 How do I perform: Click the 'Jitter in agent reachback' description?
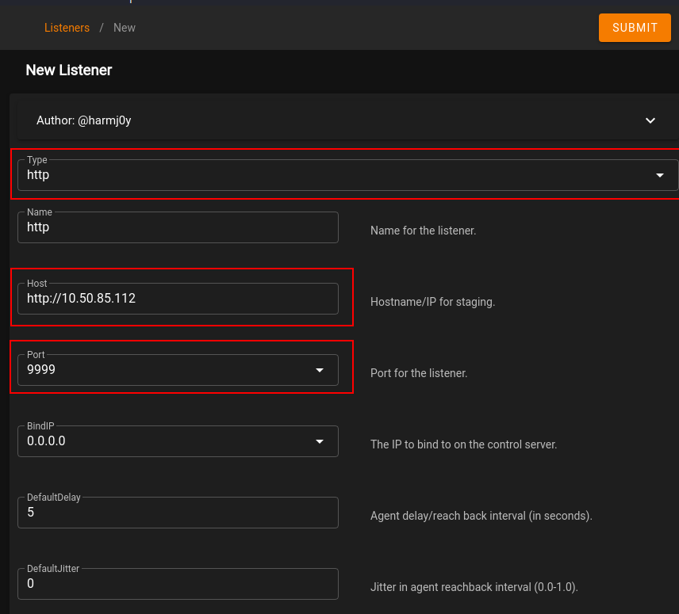coord(474,587)
